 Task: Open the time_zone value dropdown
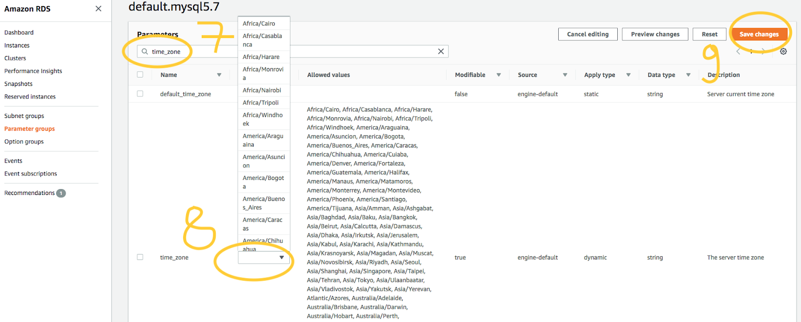pyautogui.click(x=263, y=257)
